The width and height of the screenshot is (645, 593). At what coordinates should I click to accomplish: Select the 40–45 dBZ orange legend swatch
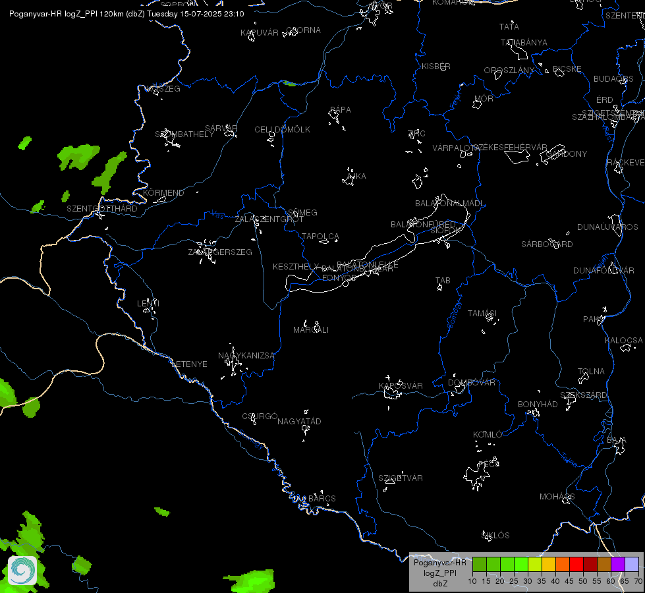pyautogui.click(x=563, y=564)
